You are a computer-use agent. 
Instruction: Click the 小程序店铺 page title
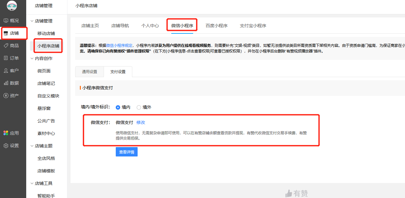pyautogui.click(x=86, y=6)
